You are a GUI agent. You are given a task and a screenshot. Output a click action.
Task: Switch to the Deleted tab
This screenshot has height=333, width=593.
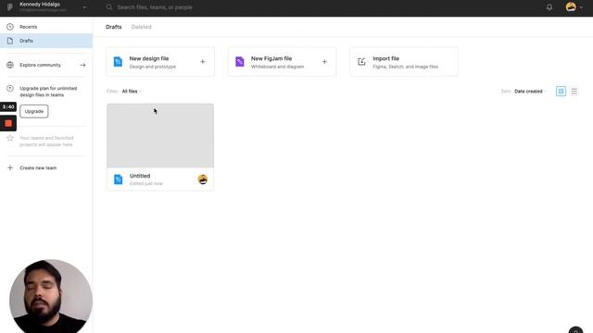tap(142, 27)
